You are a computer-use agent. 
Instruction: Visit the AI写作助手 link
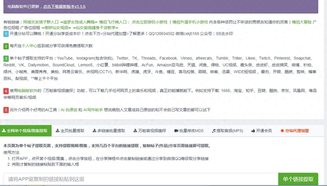click(x=93, y=110)
